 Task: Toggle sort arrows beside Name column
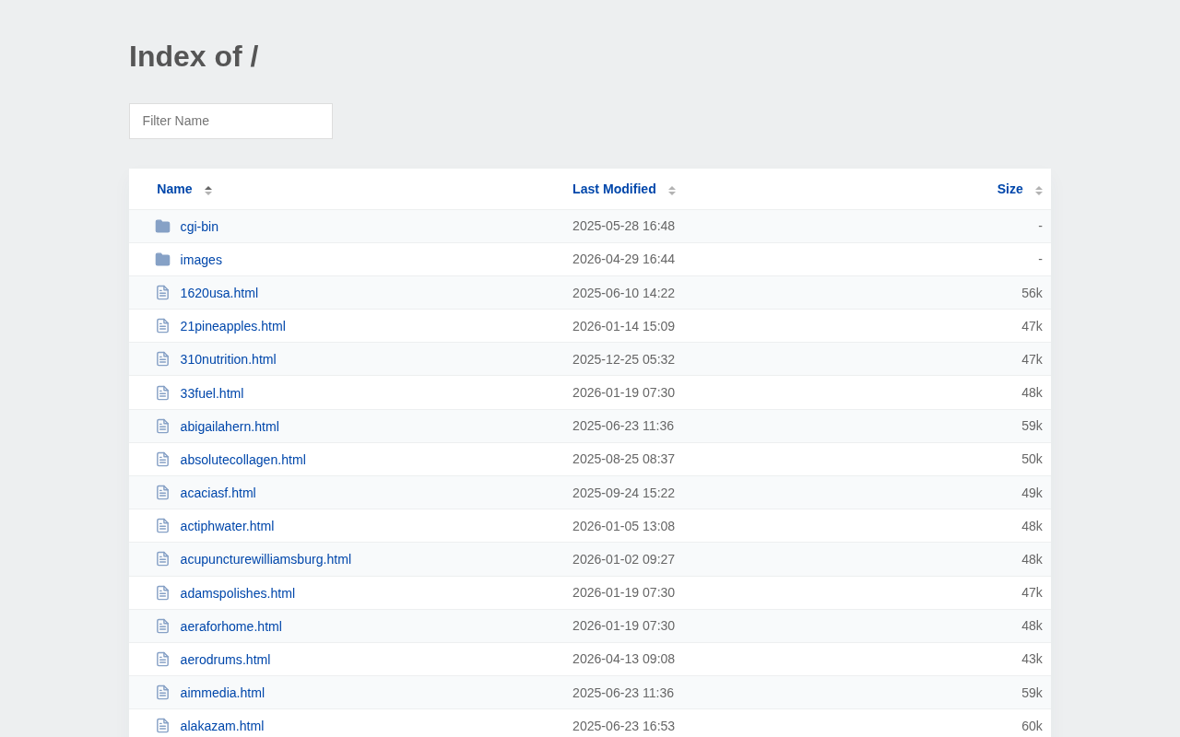[208, 190]
